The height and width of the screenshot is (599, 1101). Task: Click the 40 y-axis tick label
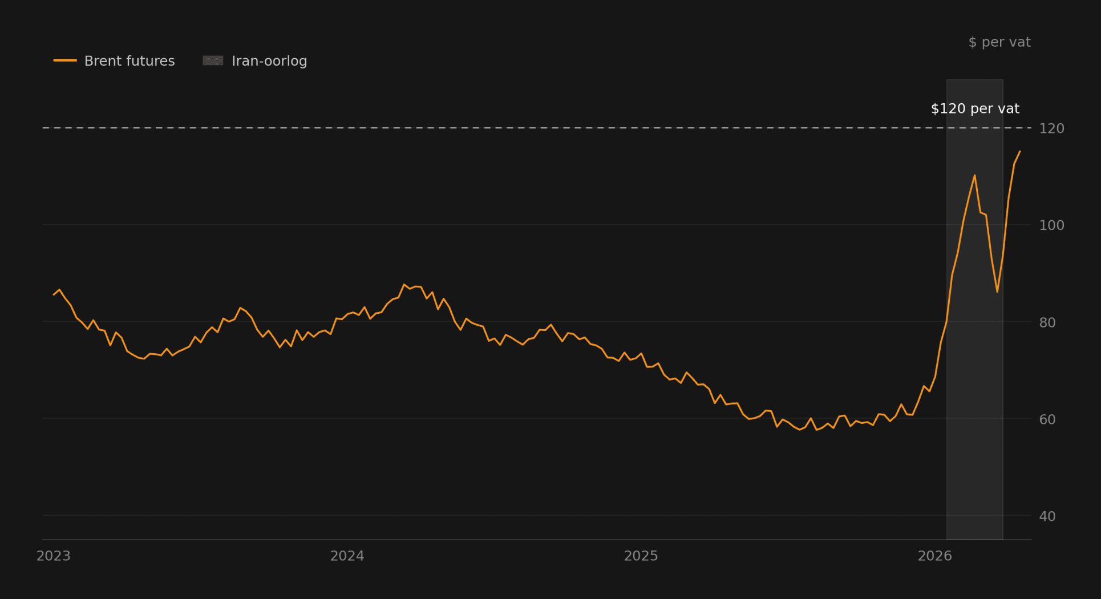[1047, 517]
